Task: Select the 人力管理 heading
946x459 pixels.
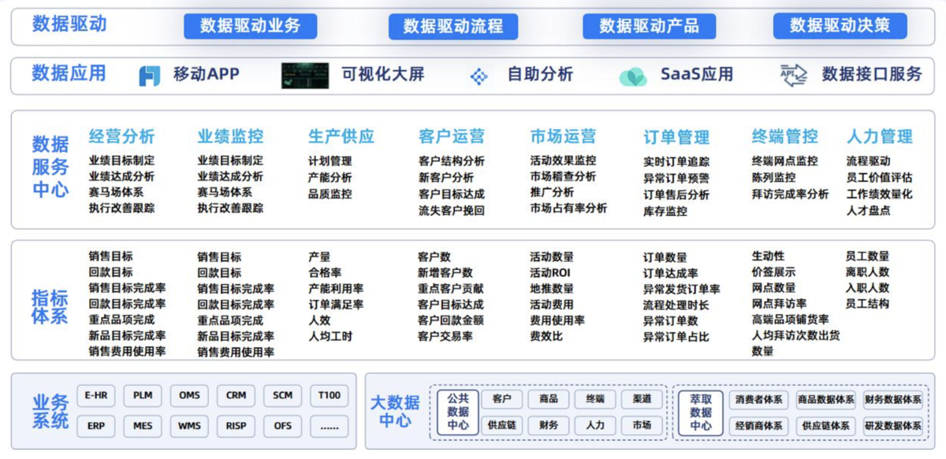Action: click(x=880, y=136)
